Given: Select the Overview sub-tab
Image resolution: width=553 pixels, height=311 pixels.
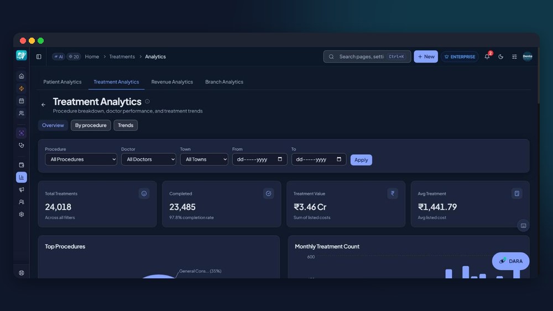Looking at the screenshot, I should pos(53,125).
